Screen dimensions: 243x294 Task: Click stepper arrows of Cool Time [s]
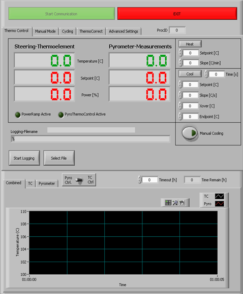[206, 74]
